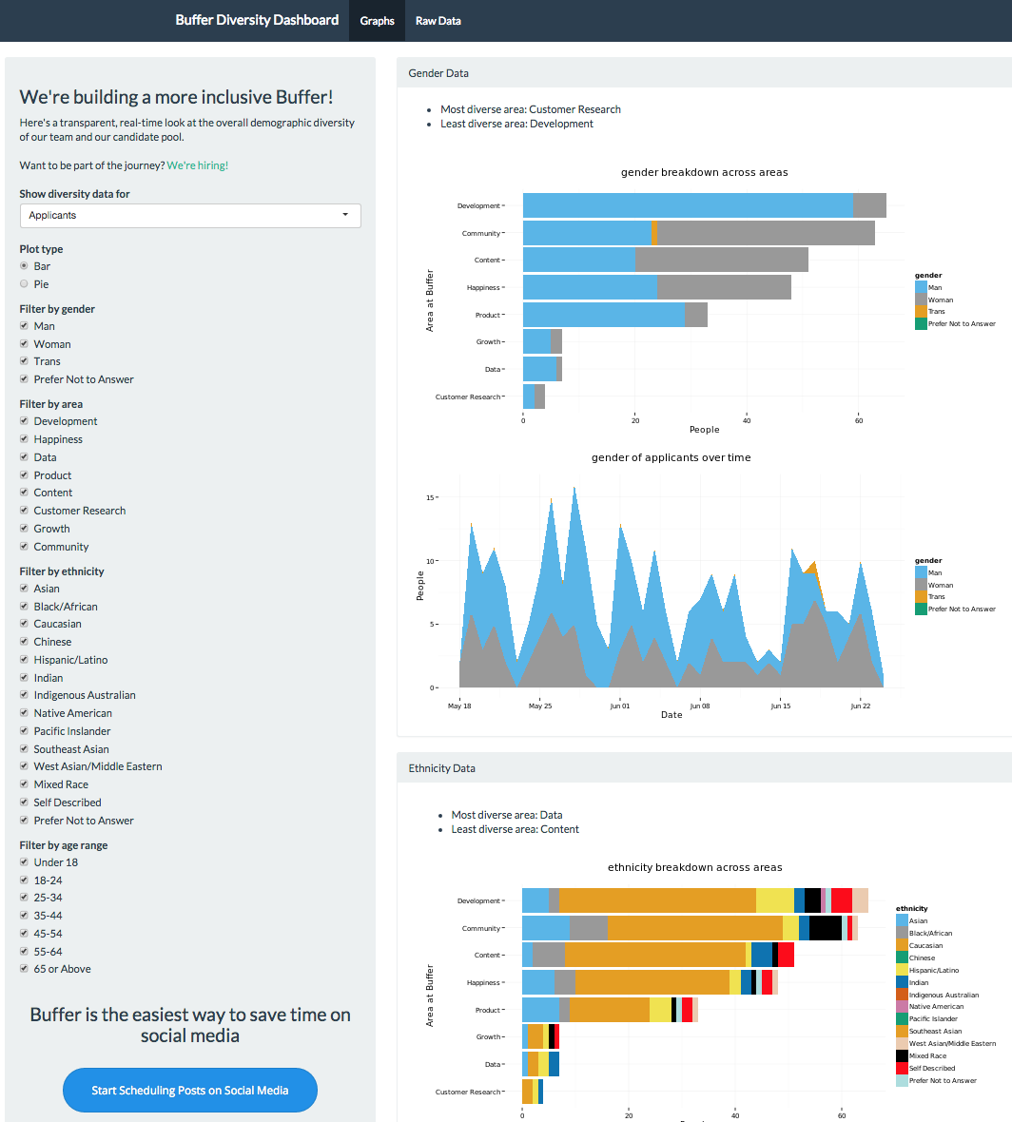The width and height of the screenshot is (1012, 1122).
Task: Toggle the 45-54 age range checkbox
Action: click(x=25, y=933)
